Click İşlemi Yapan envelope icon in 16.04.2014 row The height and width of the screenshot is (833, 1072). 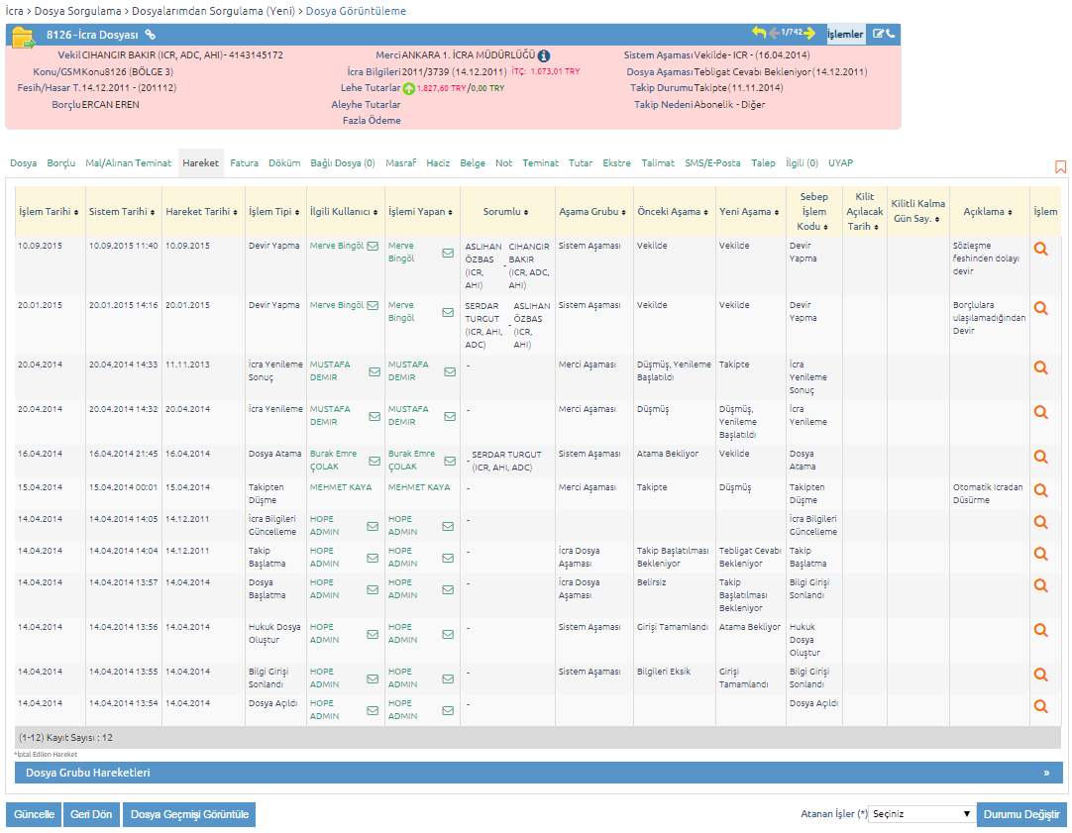click(x=450, y=462)
